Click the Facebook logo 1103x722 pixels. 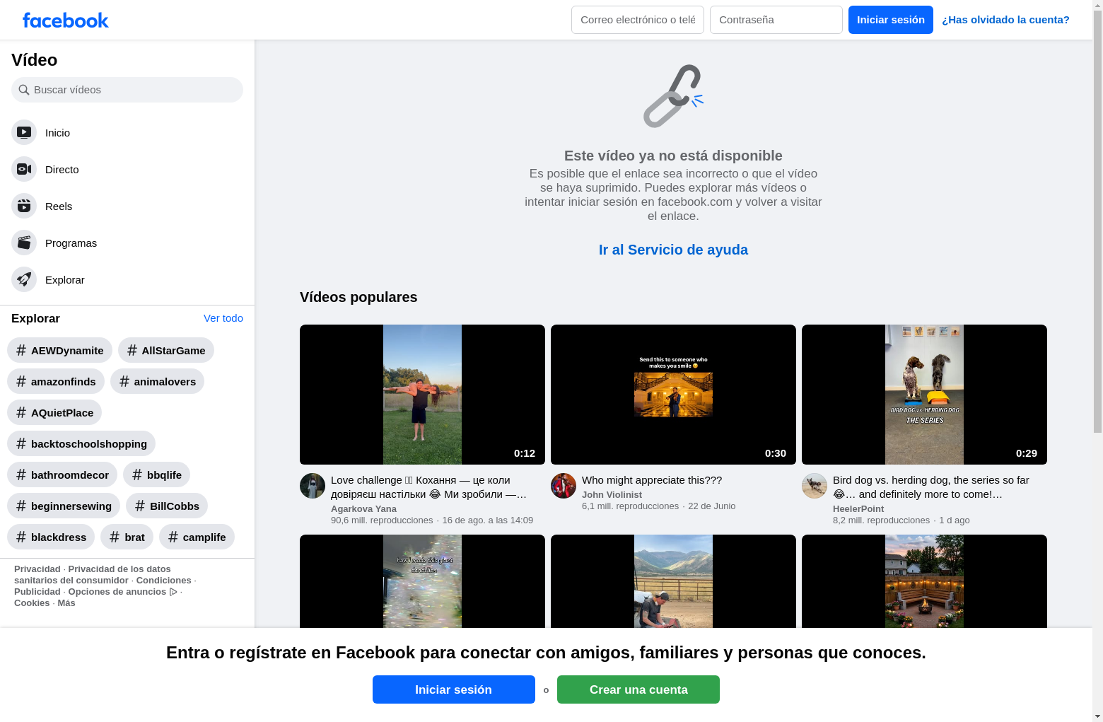[x=66, y=21]
